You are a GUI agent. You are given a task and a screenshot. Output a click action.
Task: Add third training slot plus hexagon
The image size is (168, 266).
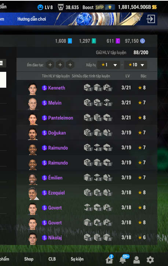70,64
